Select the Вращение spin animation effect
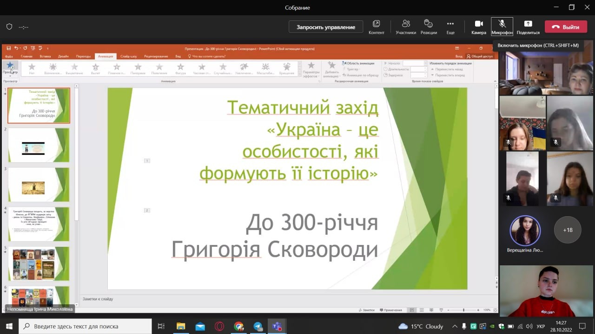This screenshot has height=334, width=595. (287, 69)
